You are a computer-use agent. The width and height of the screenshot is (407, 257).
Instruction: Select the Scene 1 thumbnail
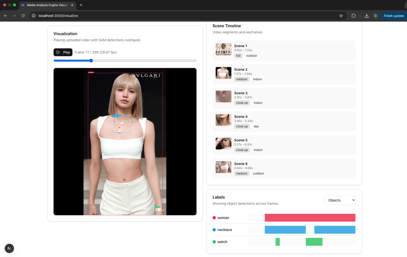click(x=223, y=49)
